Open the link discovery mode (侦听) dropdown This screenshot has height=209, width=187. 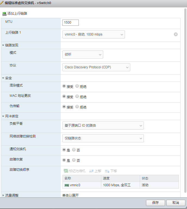[83, 54]
